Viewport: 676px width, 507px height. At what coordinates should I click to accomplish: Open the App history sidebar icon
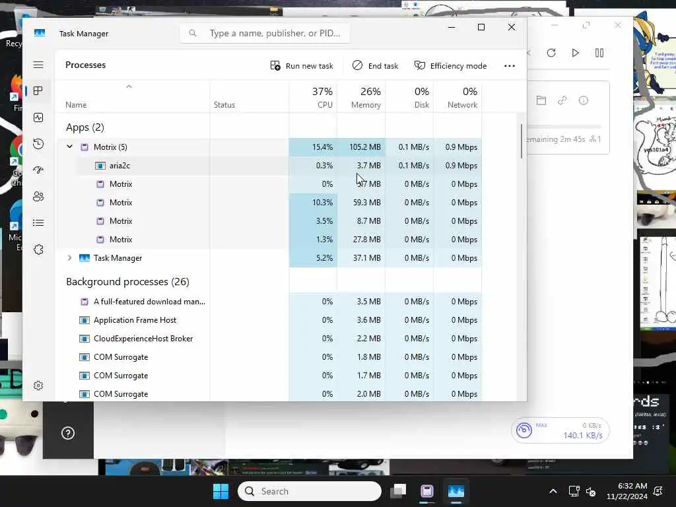coord(38,143)
